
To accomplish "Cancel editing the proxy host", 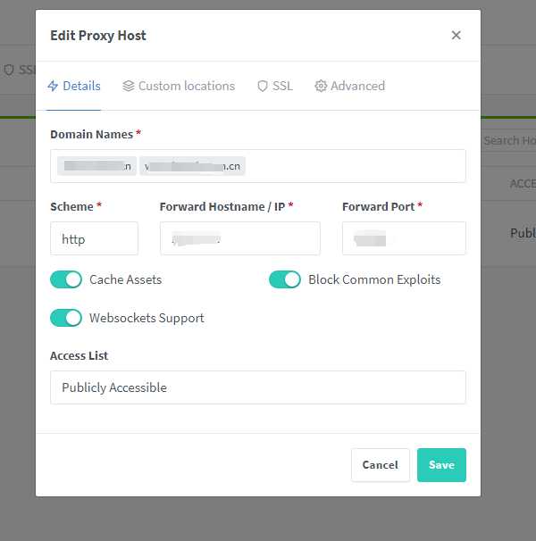I will 381,465.
